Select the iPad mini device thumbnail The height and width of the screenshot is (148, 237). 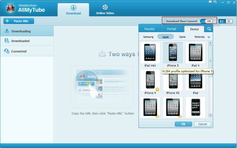click(150, 53)
